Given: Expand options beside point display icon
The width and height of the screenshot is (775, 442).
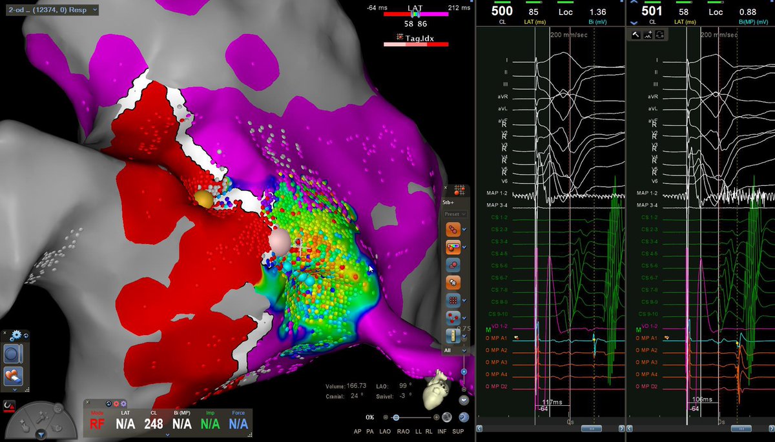Looking at the screenshot, I should (464, 229).
